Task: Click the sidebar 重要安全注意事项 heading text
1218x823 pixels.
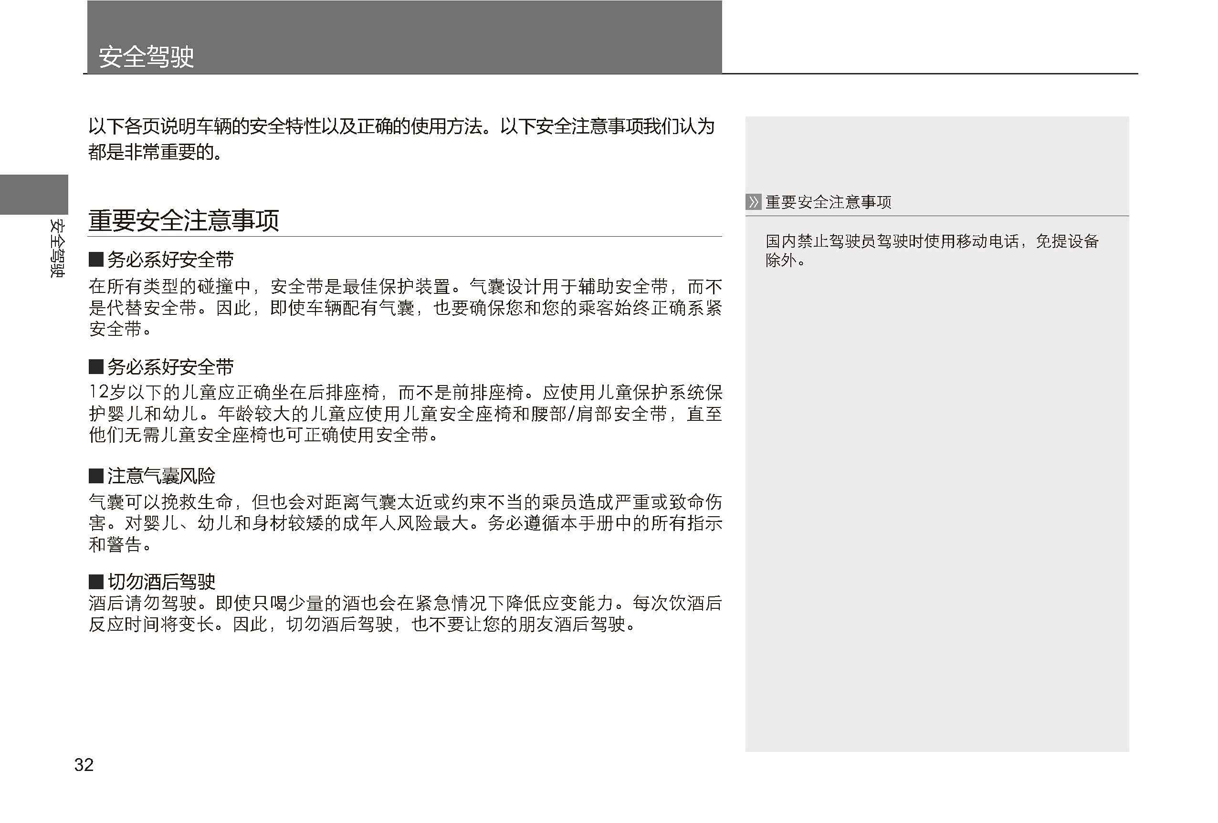Action: click(828, 202)
